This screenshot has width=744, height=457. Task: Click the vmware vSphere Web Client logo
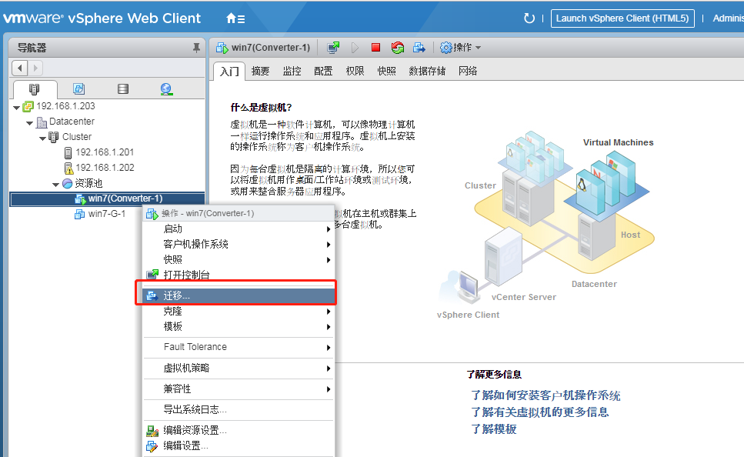click(x=102, y=18)
